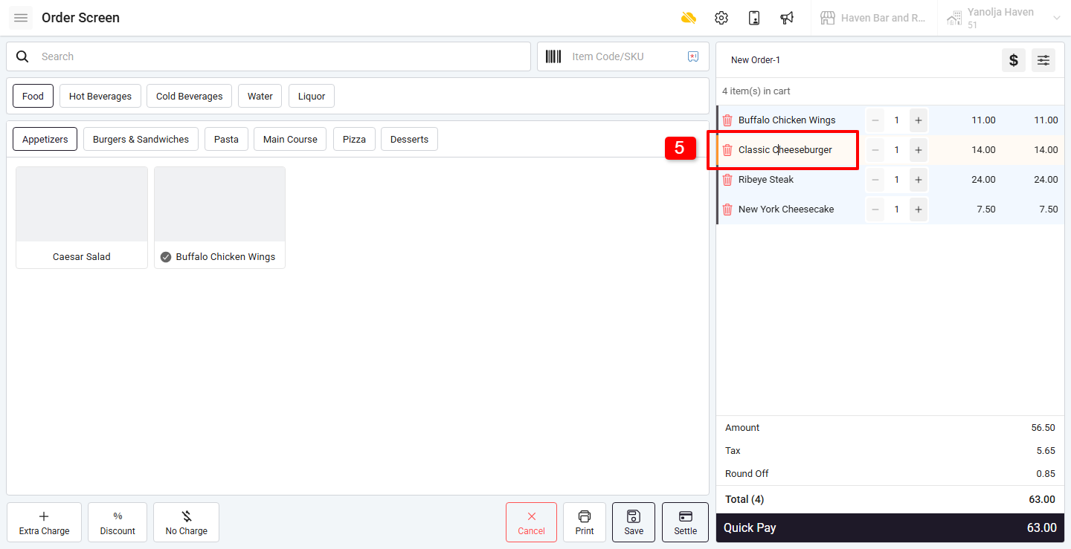Click the New Order-1 label
This screenshot has width=1071, height=549.
point(756,60)
